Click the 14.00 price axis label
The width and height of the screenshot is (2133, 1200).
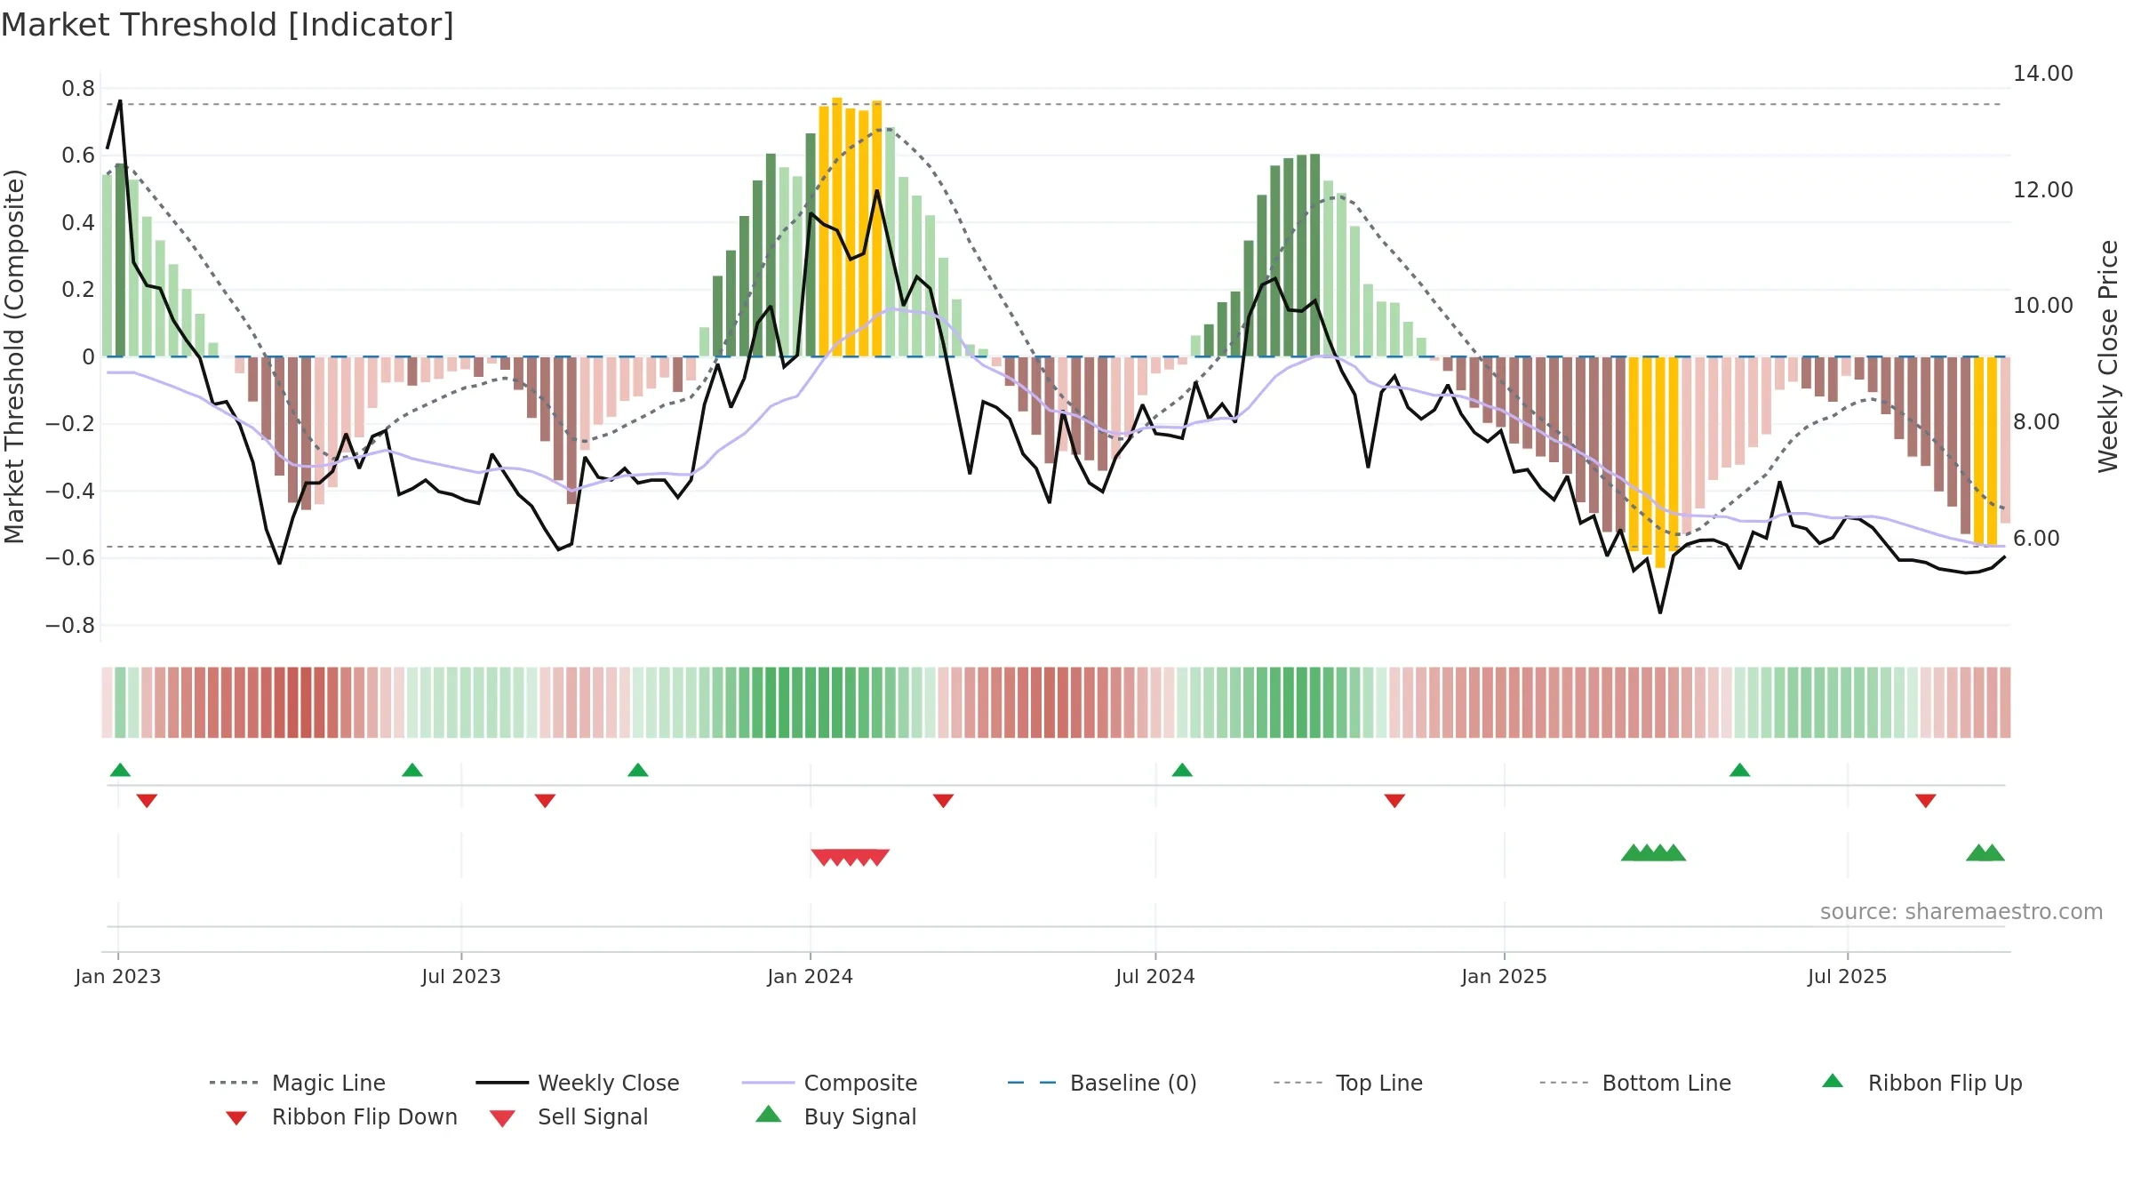(x=2043, y=74)
